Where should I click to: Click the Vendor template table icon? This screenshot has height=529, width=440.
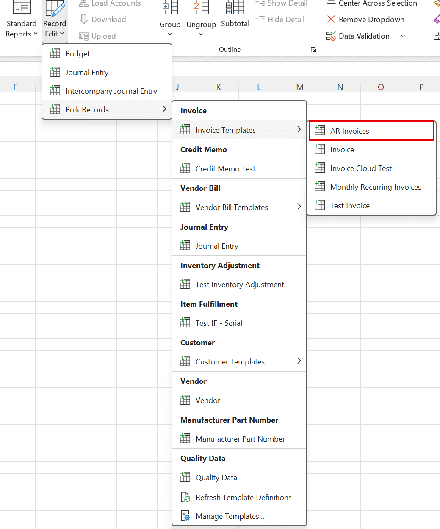185,400
